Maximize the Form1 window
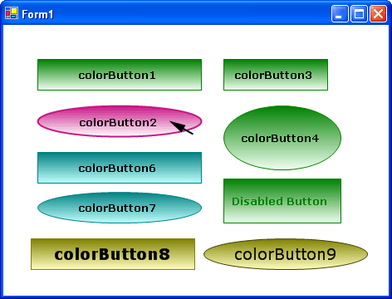392x299 pixels. [x=359, y=13]
